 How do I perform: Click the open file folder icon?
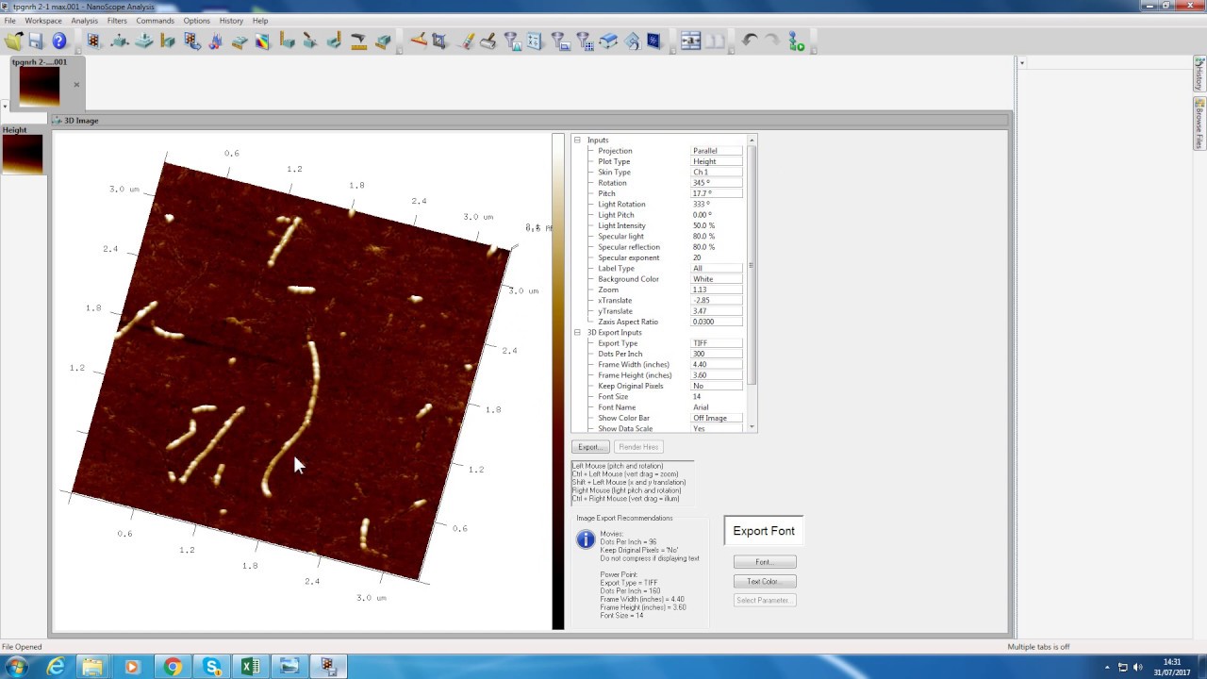click(13, 41)
